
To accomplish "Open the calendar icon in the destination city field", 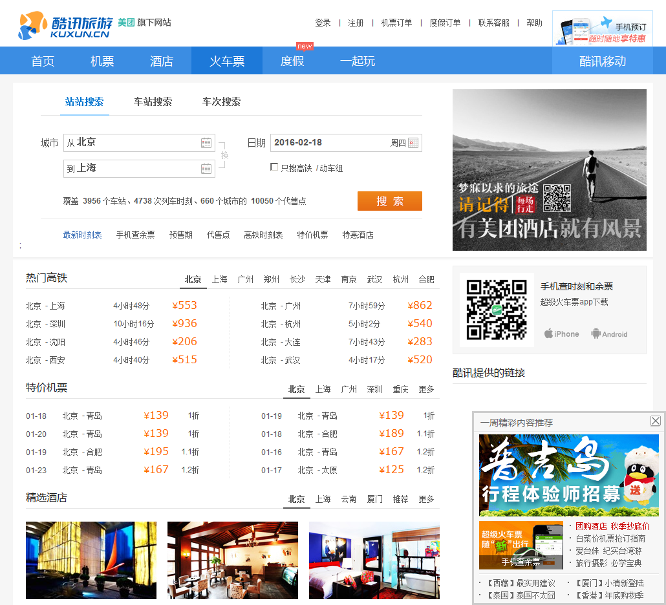I will (x=206, y=169).
